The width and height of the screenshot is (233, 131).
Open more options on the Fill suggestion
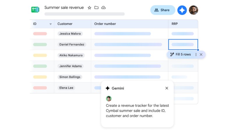[x=196, y=54]
